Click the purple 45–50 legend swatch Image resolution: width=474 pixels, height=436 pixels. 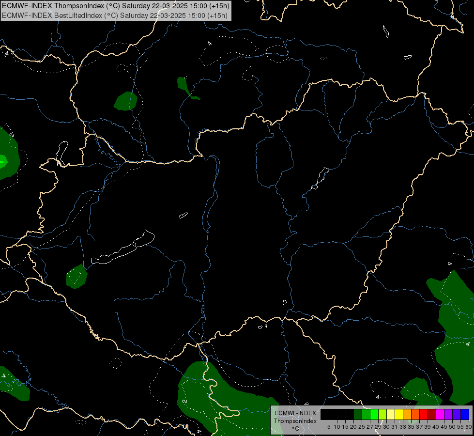coord(448,415)
